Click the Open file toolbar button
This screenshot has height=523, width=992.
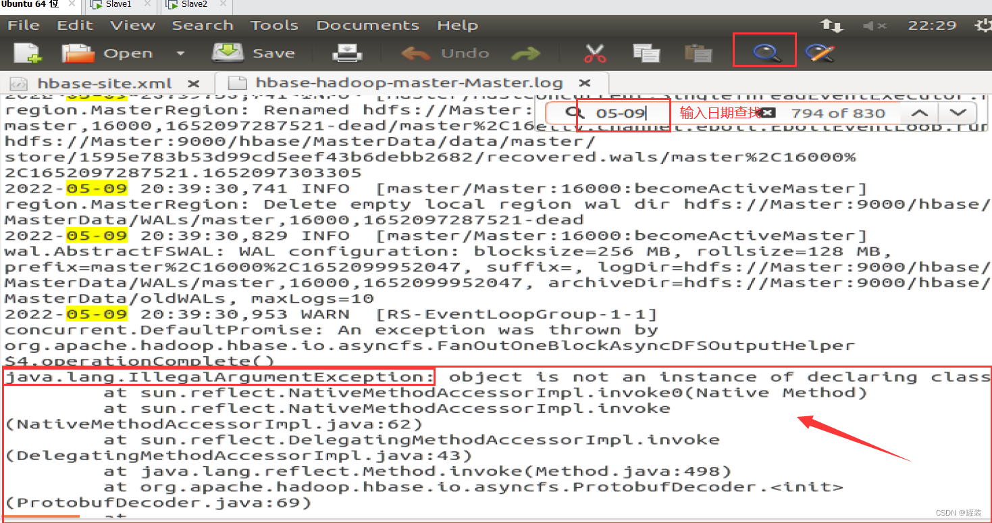108,53
